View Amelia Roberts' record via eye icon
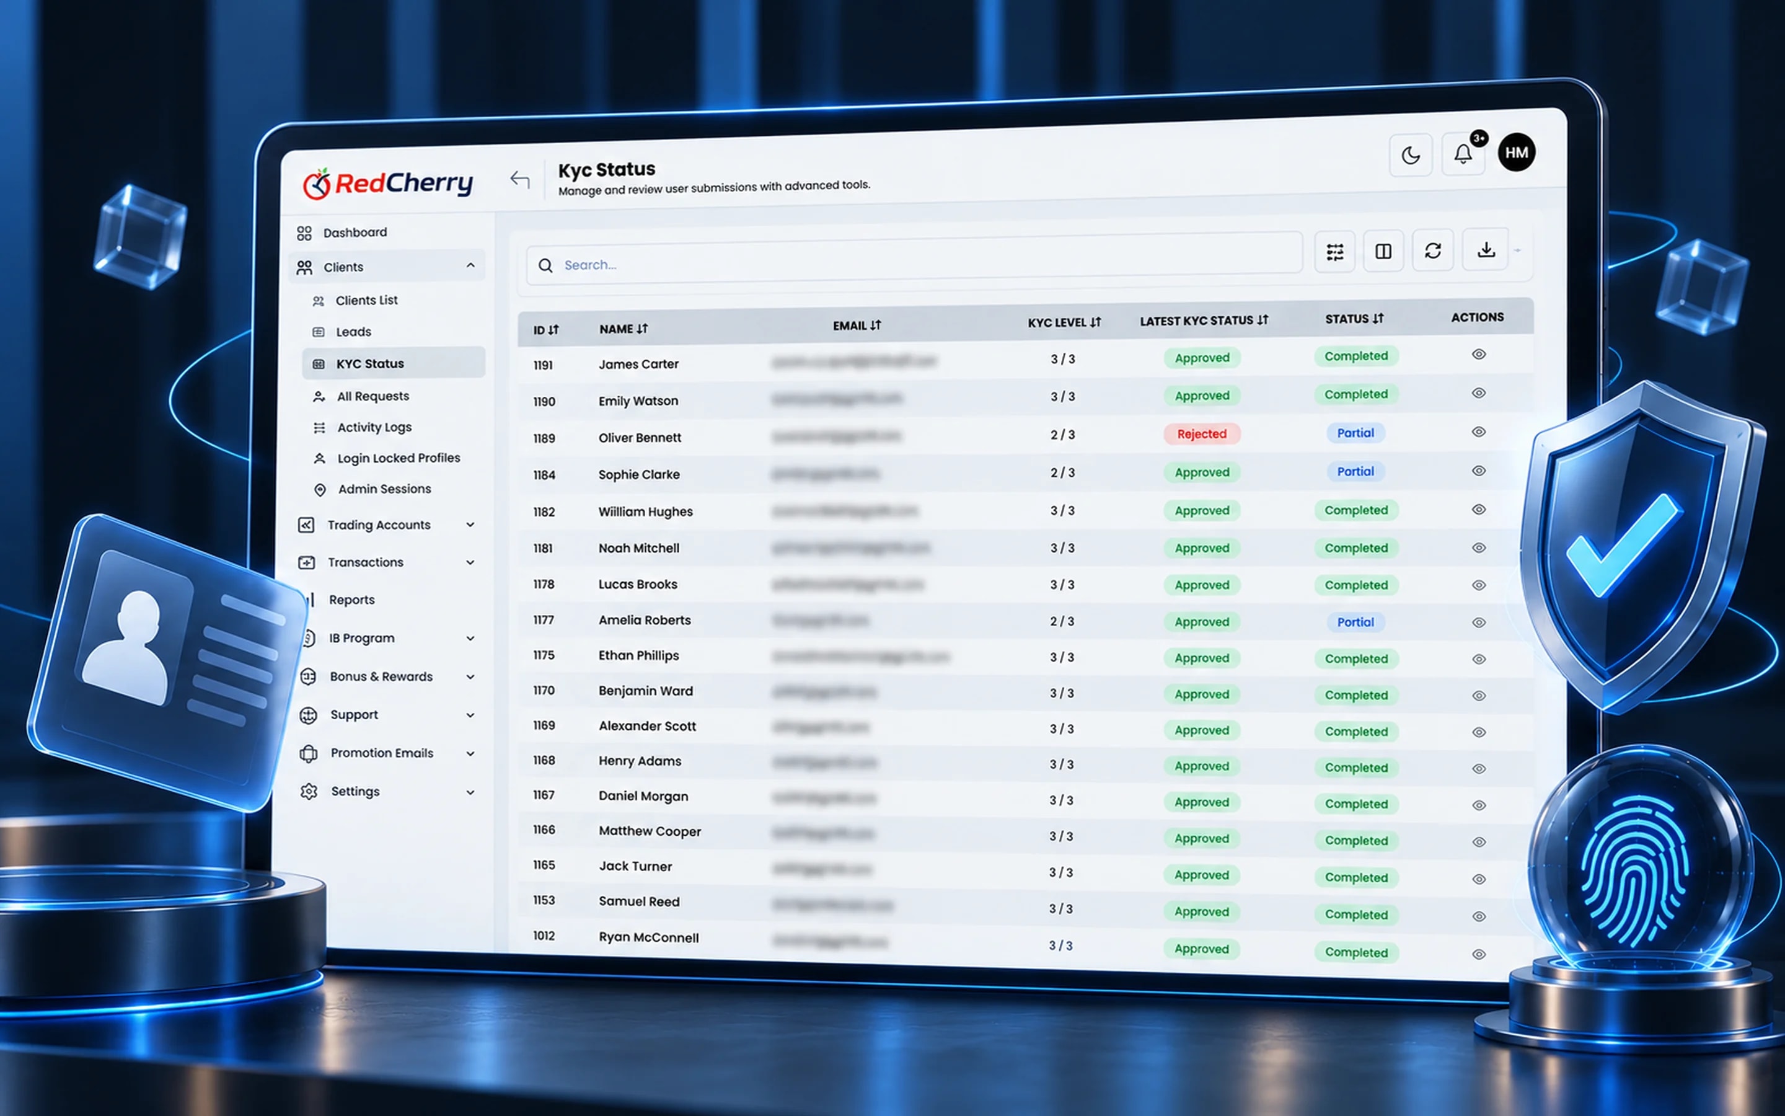Screen dimensions: 1785x1116 [x=1479, y=623]
